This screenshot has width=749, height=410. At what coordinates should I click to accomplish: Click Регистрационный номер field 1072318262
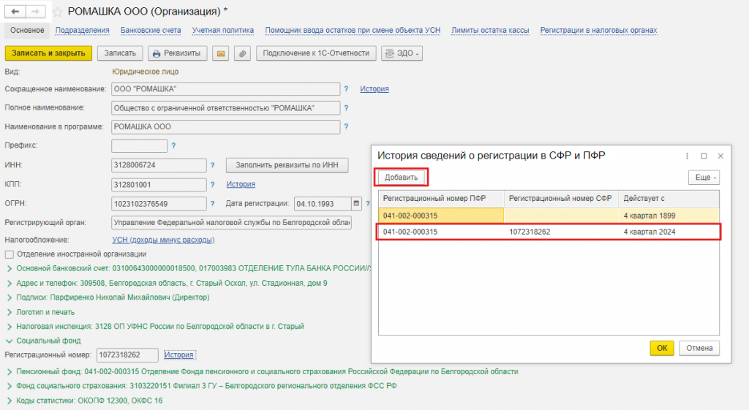[x=127, y=355]
